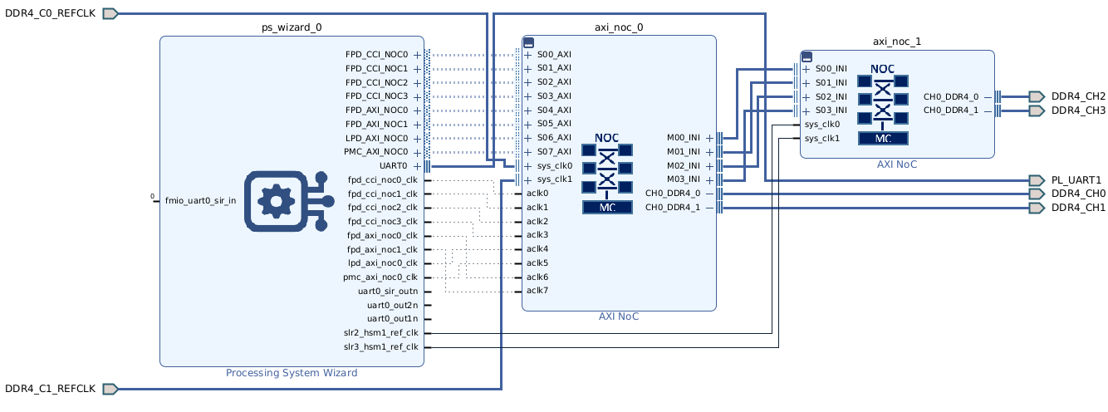Click the AXI NoC label under axi_noc_1
Screen dimensions: 1108x412
(x=897, y=164)
